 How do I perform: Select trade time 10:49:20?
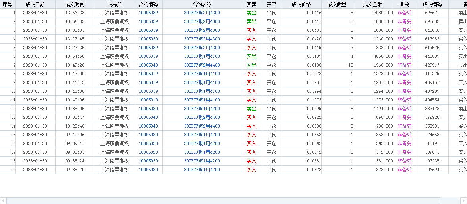(x=75, y=65)
